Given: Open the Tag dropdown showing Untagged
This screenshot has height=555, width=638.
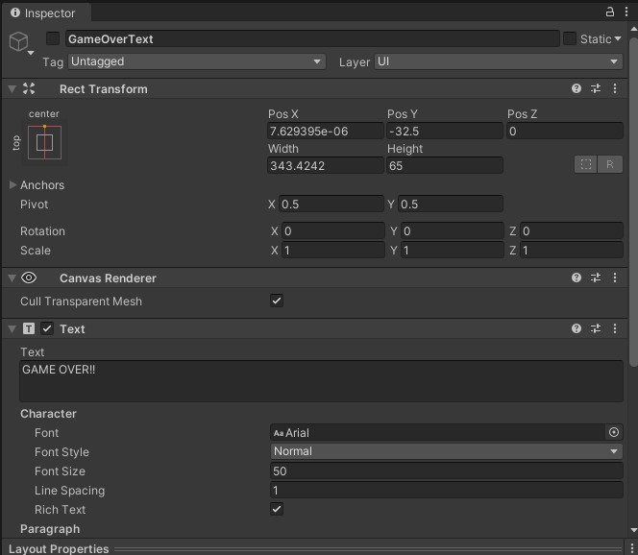Looking at the screenshot, I should [197, 61].
